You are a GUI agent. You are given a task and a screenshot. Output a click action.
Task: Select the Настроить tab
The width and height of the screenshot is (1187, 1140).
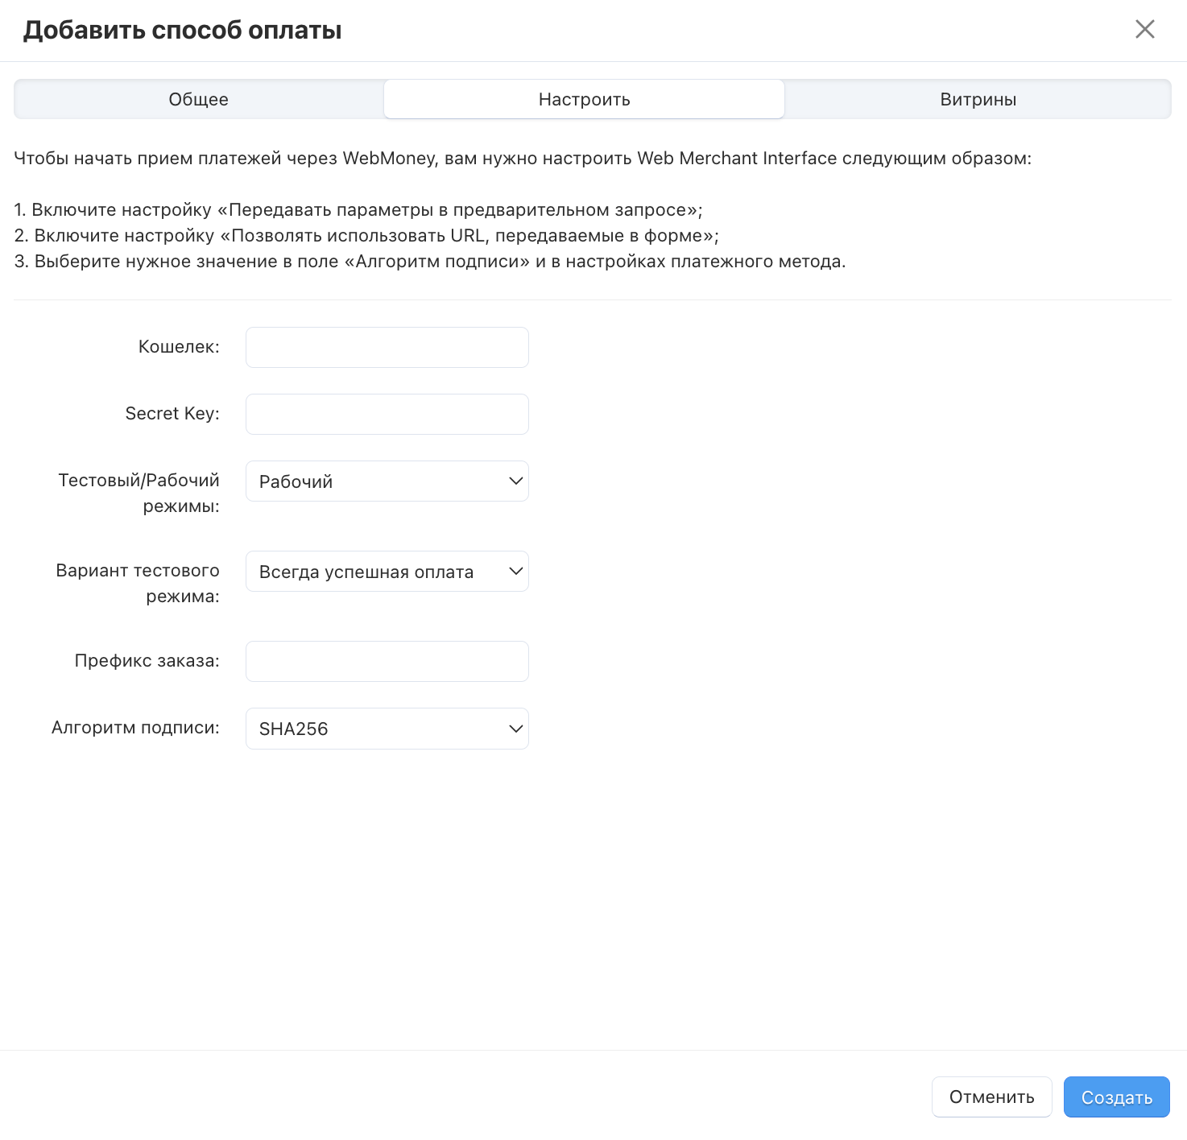tap(584, 100)
